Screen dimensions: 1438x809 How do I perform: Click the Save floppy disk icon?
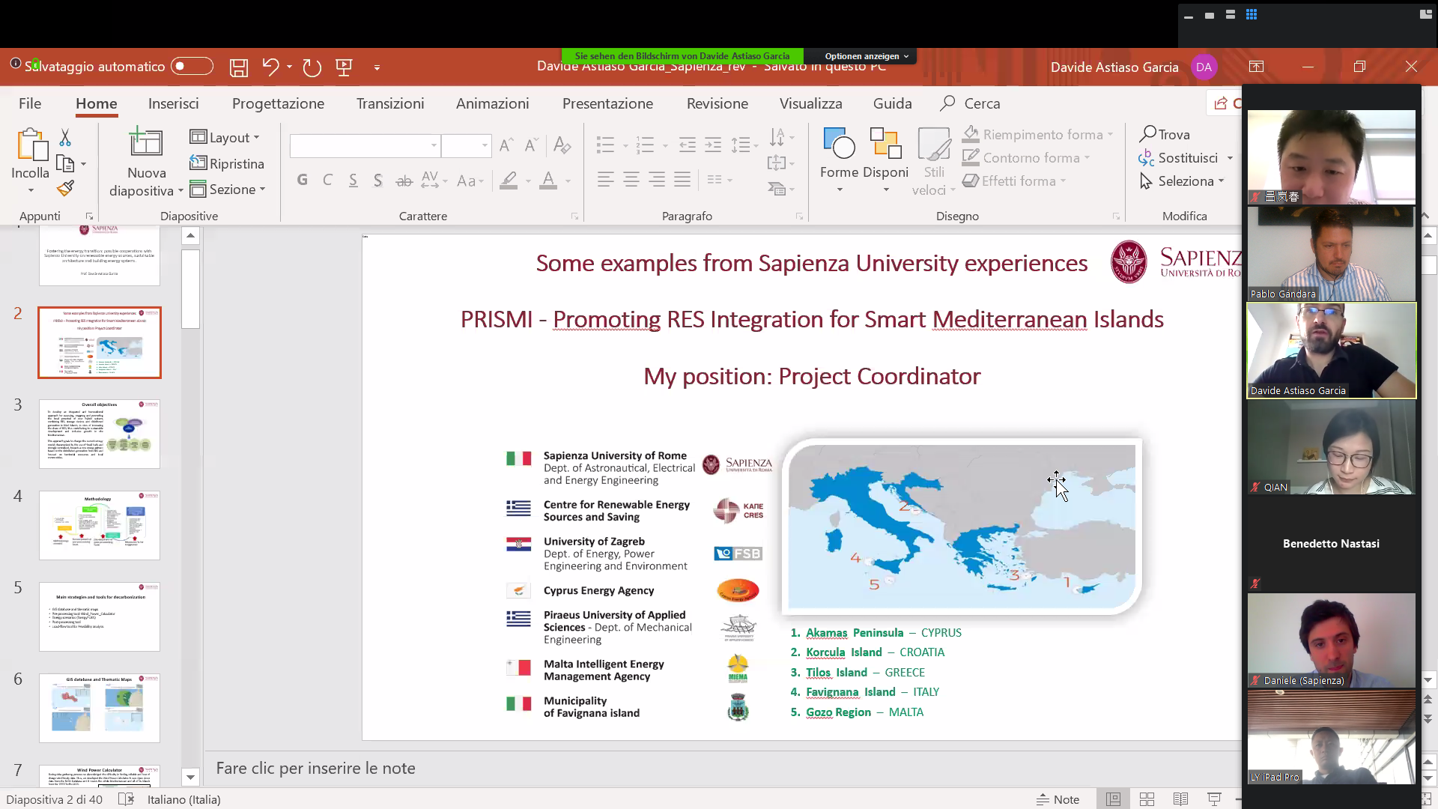coord(238,67)
